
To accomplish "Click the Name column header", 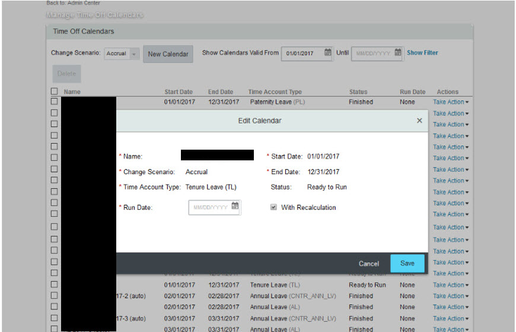I will point(72,91).
